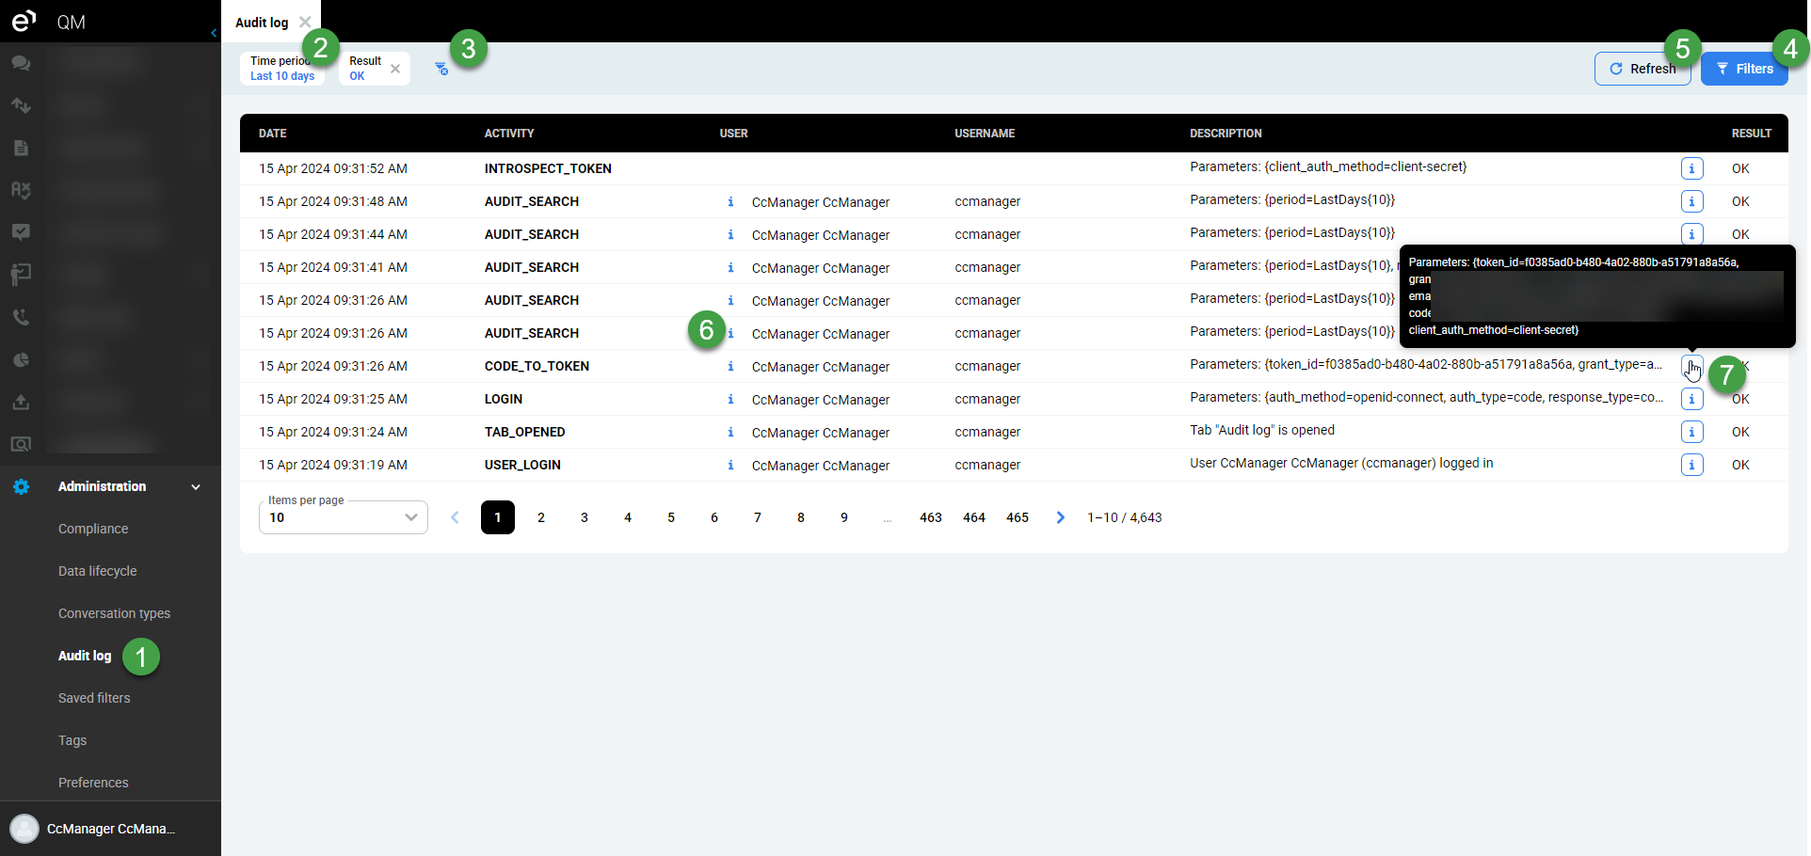
Task: Click the phone icon in left sidebar
Action: (21, 317)
